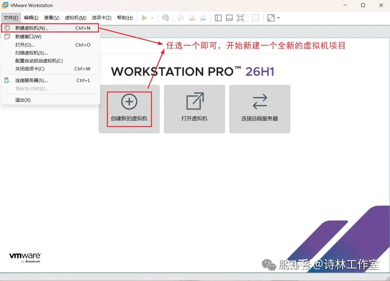Viewport: 390px width, 281px height.
Task: Open the 虚拟机(M) menu
Action: pos(75,18)
